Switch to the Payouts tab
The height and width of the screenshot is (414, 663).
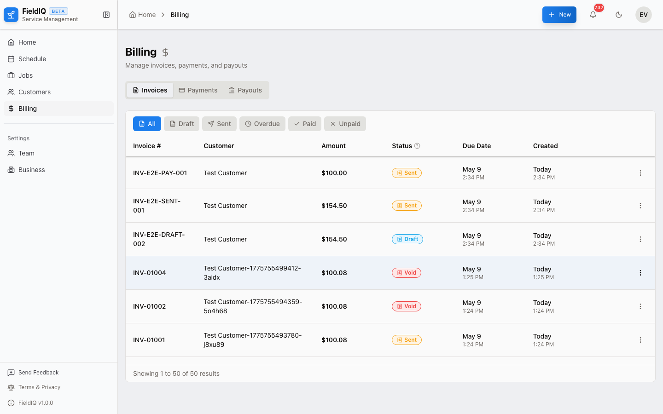click(x=245, y=90)
